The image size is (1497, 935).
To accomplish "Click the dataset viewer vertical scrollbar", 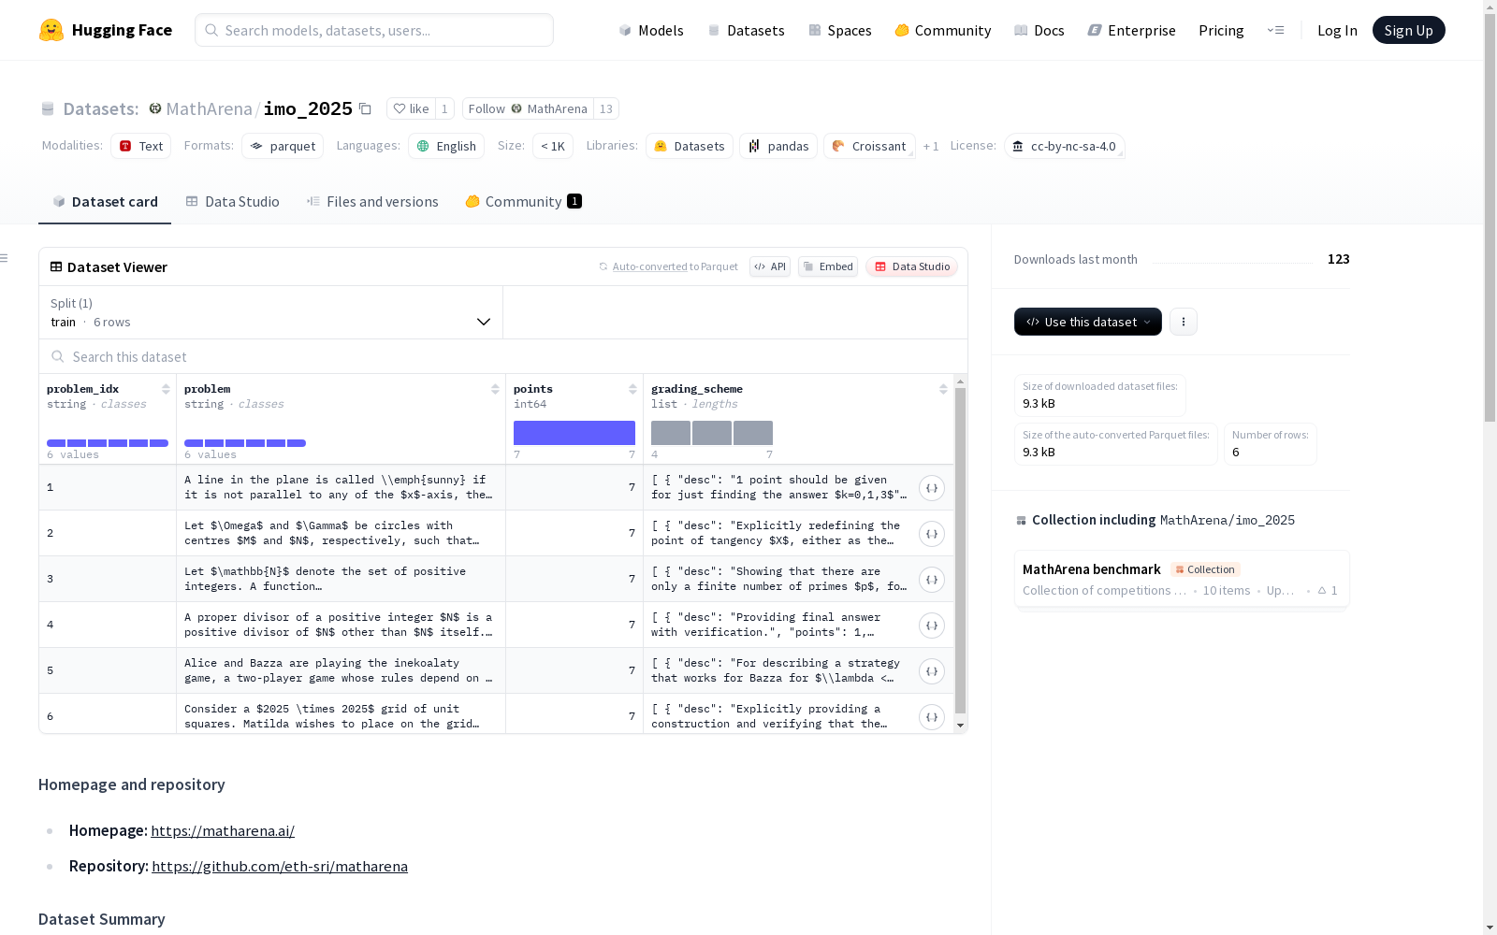I will click(960, 552).
